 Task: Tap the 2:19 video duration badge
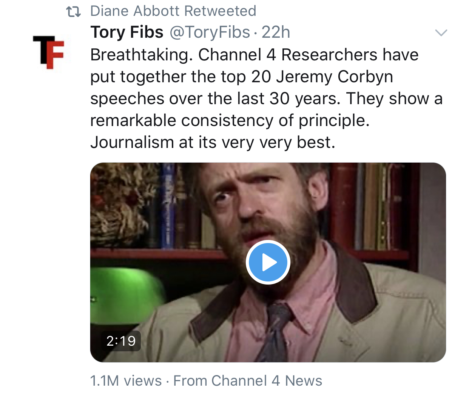[121, 341]
